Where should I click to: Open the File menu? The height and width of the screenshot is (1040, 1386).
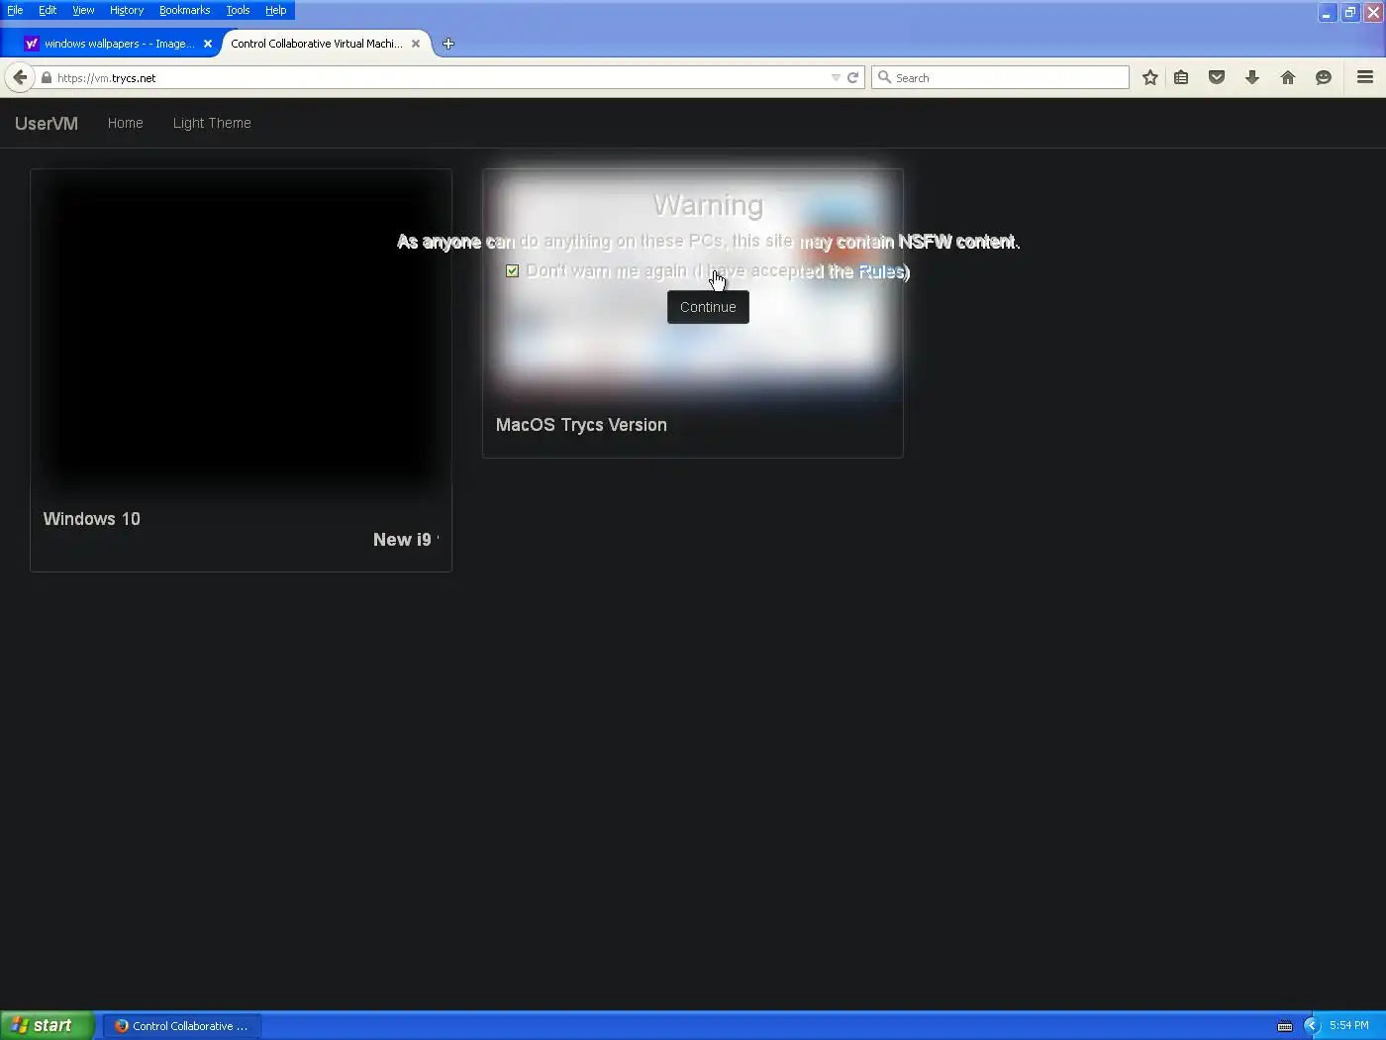coord(15,10)
